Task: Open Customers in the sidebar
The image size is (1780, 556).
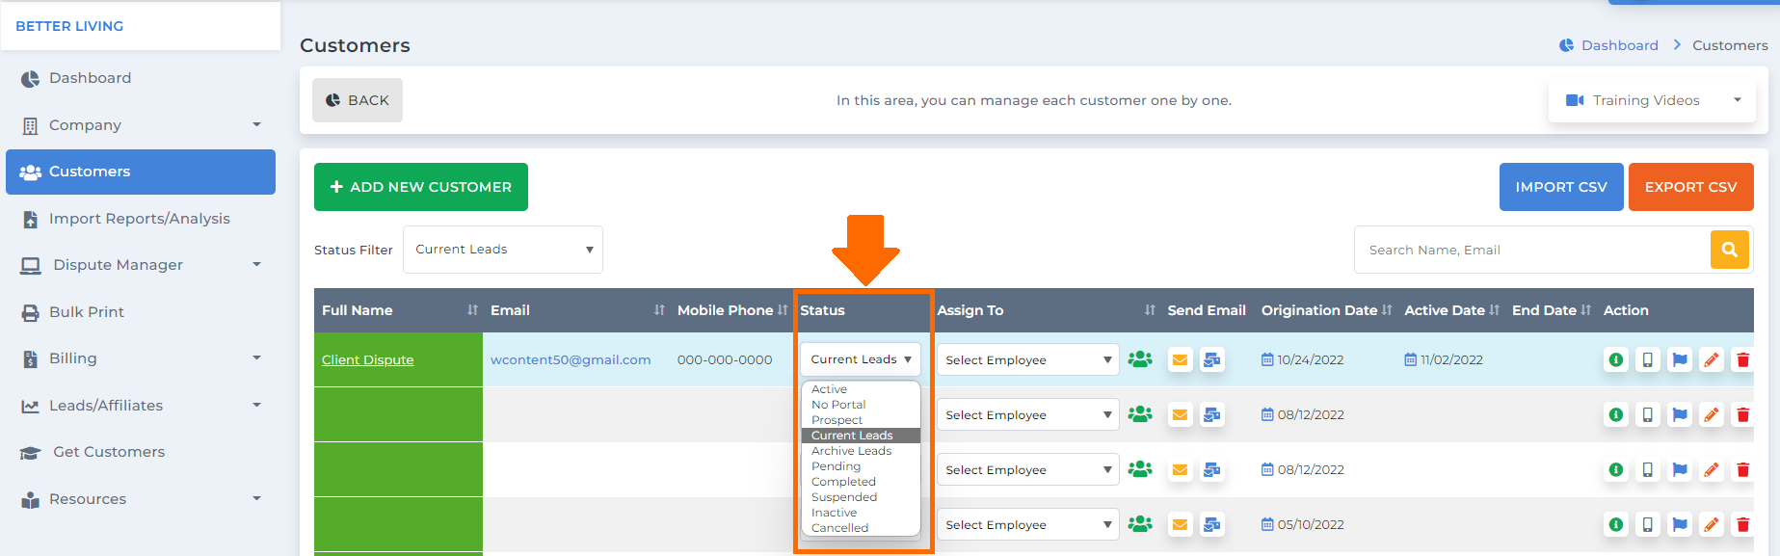Action: click(141, 172)
